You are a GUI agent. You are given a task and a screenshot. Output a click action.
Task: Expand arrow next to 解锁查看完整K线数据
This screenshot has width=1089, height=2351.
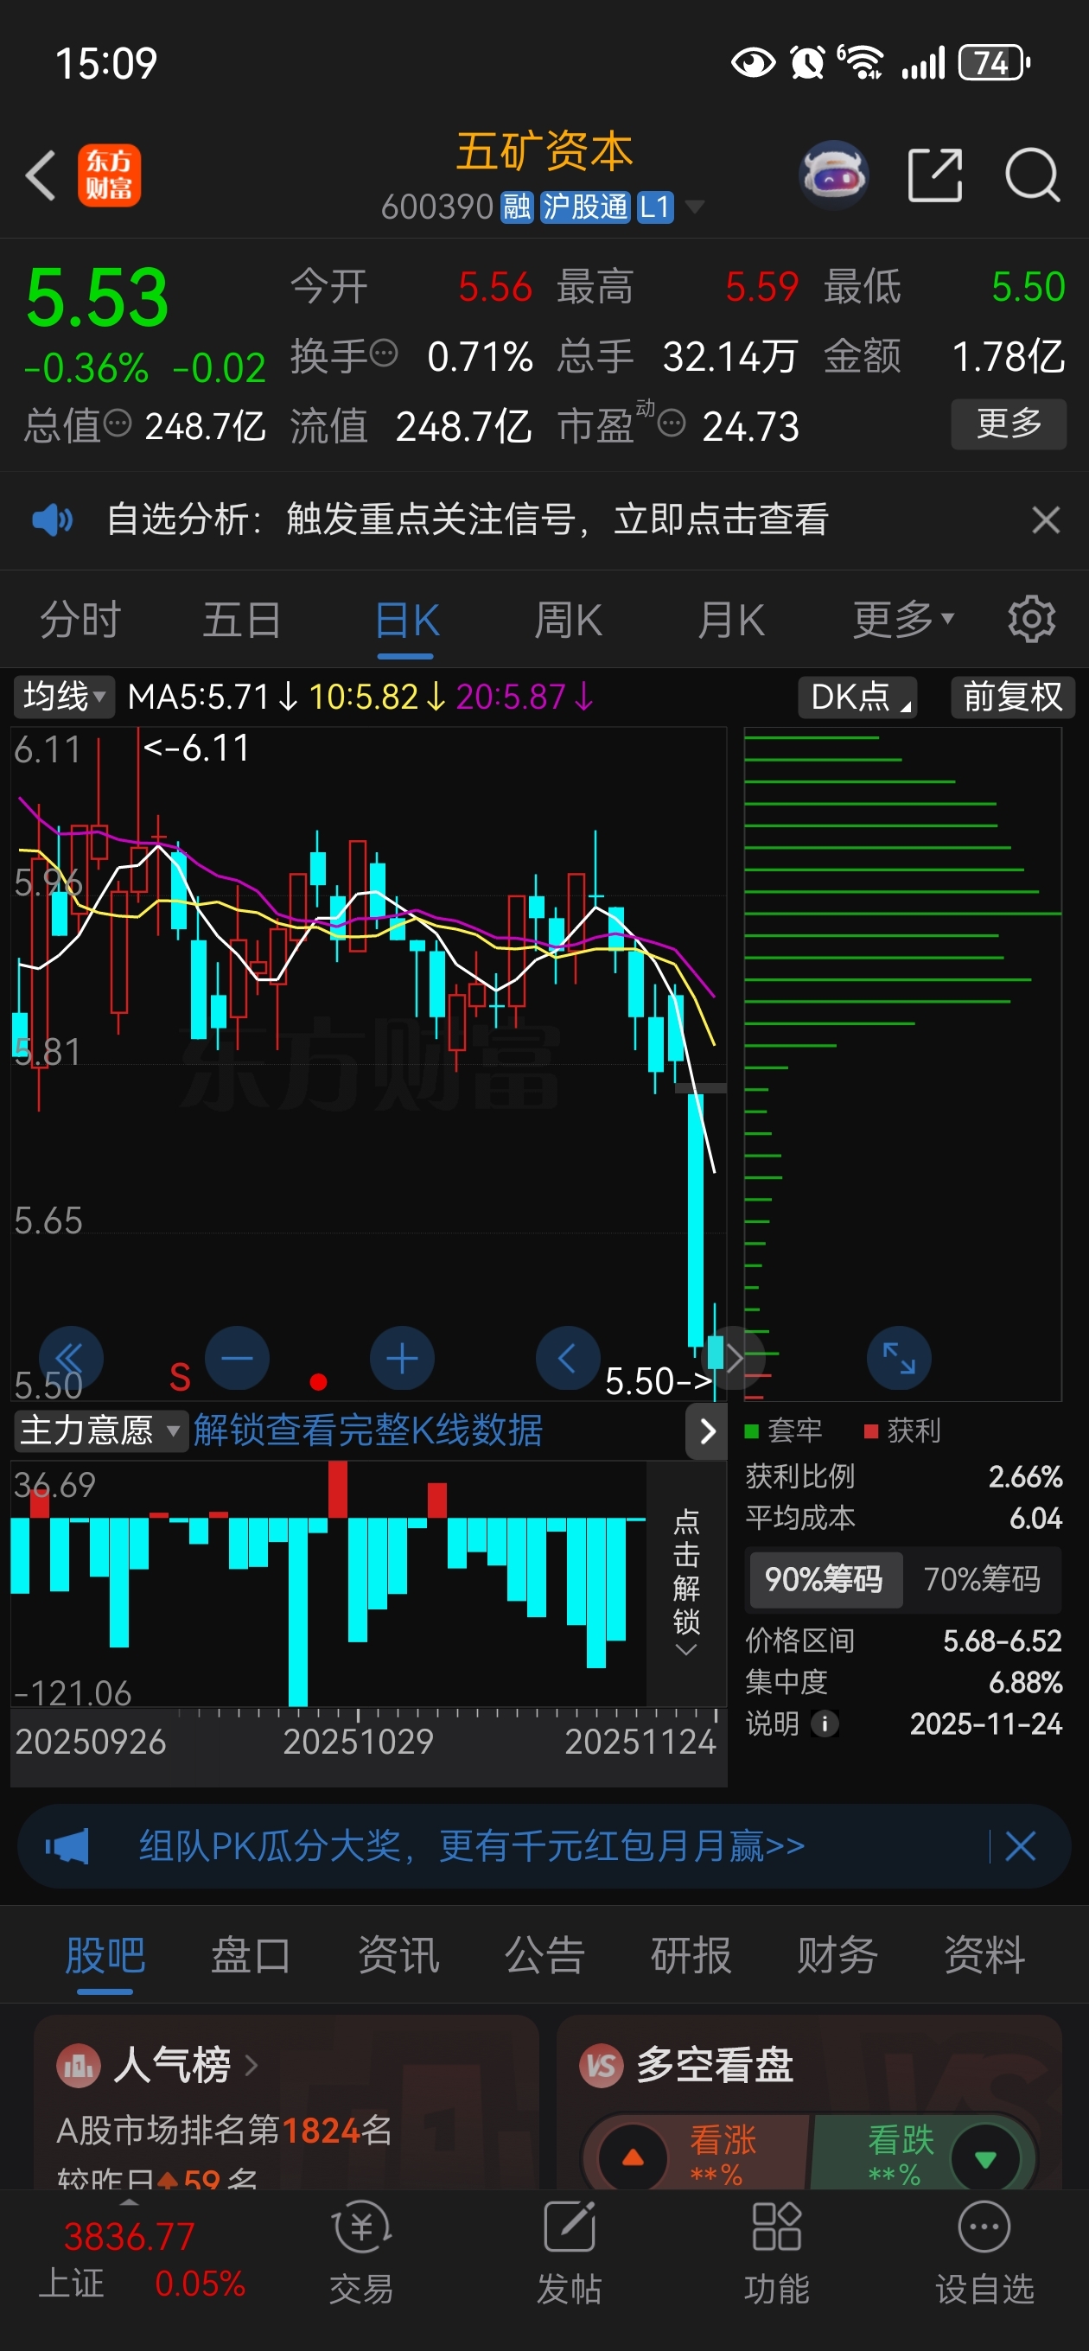706,1430
